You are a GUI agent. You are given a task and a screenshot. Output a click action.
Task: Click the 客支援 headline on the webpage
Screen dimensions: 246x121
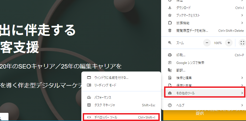[x=19, y=47]
